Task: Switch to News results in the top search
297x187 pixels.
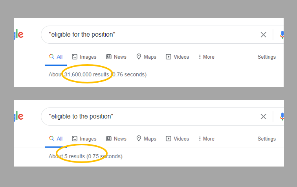Action: pos(116,57)
